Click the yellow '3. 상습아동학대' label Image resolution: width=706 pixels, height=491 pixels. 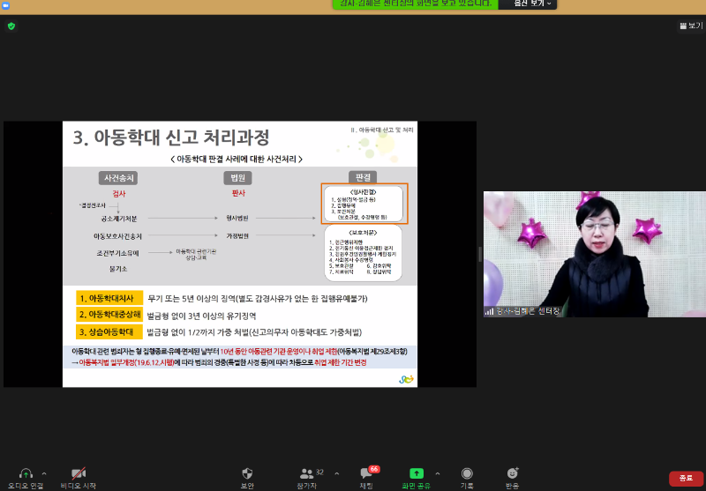[x=109, y=331]
